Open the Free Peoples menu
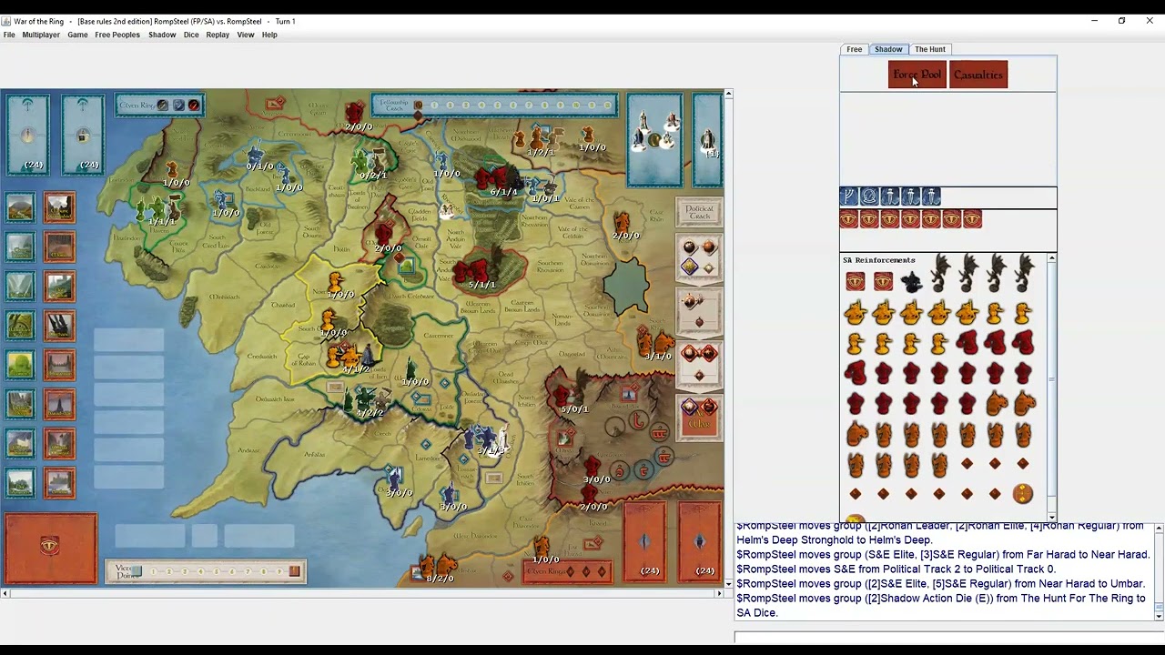Viewport: 1165px width, 655px height. (x=117, y=35)
